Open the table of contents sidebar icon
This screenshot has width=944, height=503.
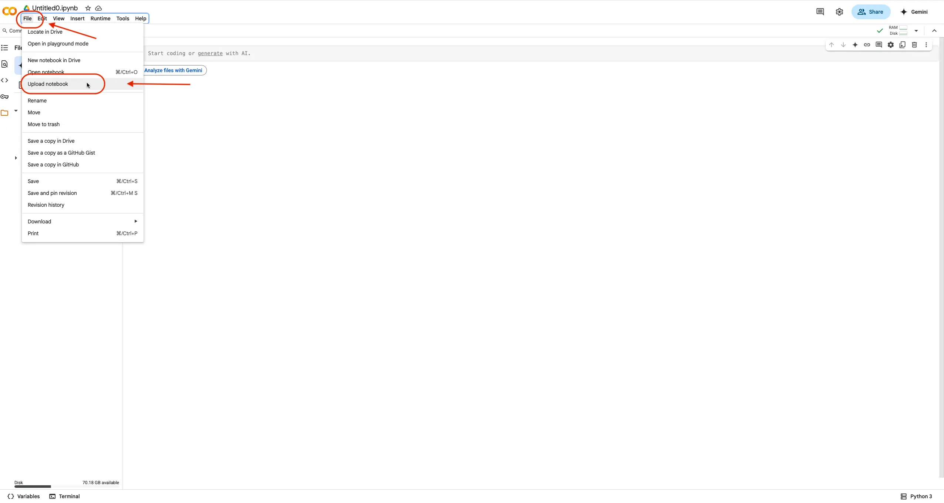pyautogui.click(x=4, y=48)
